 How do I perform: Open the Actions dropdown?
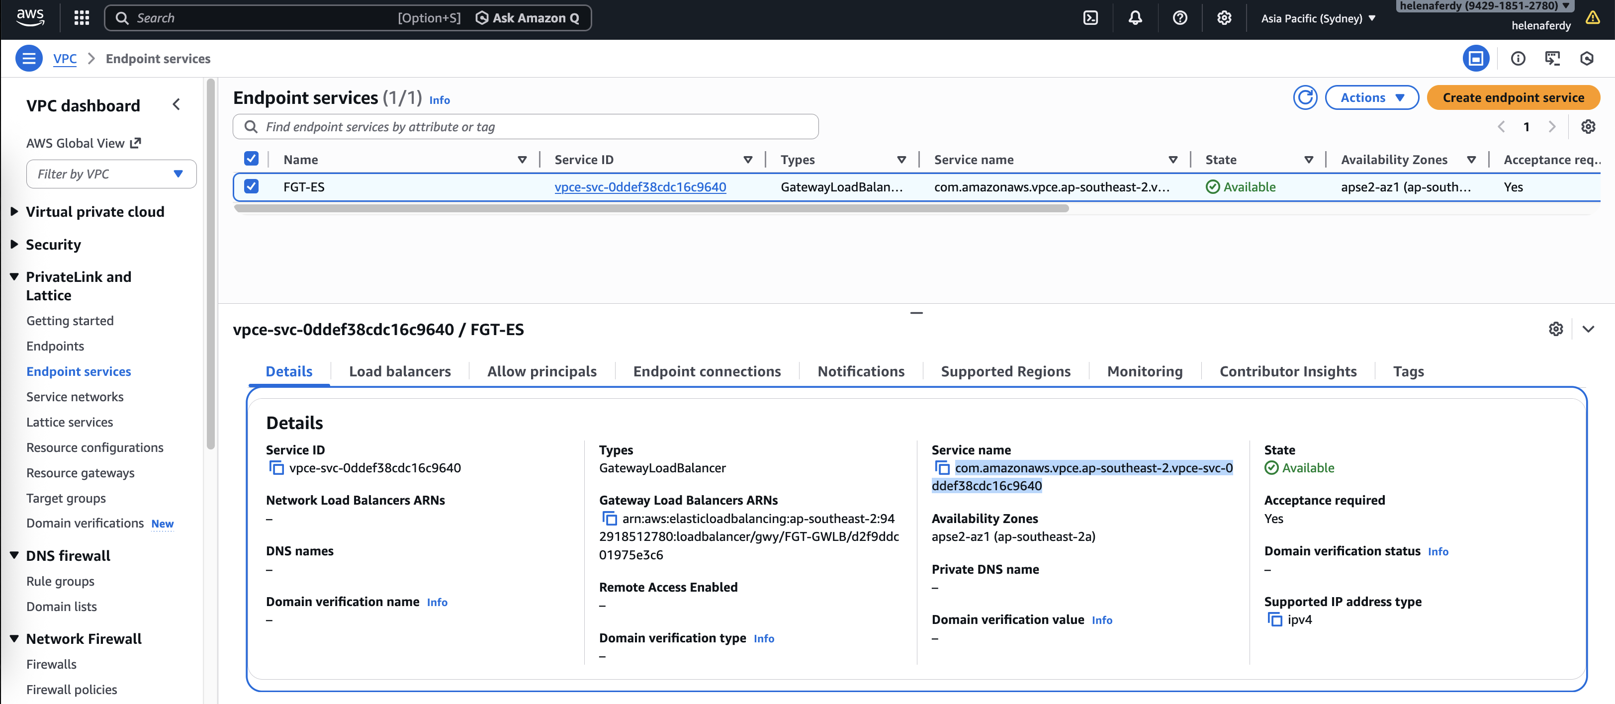click(1371, 98)
